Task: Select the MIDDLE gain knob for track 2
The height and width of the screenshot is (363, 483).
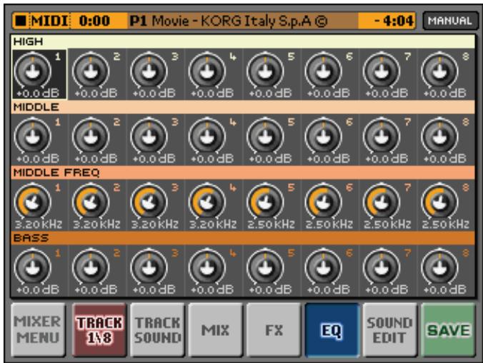Action: 91,136
